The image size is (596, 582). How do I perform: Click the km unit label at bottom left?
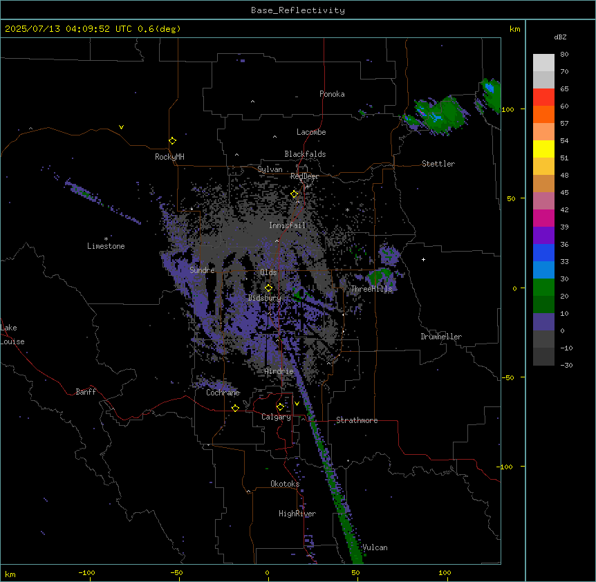10,574
